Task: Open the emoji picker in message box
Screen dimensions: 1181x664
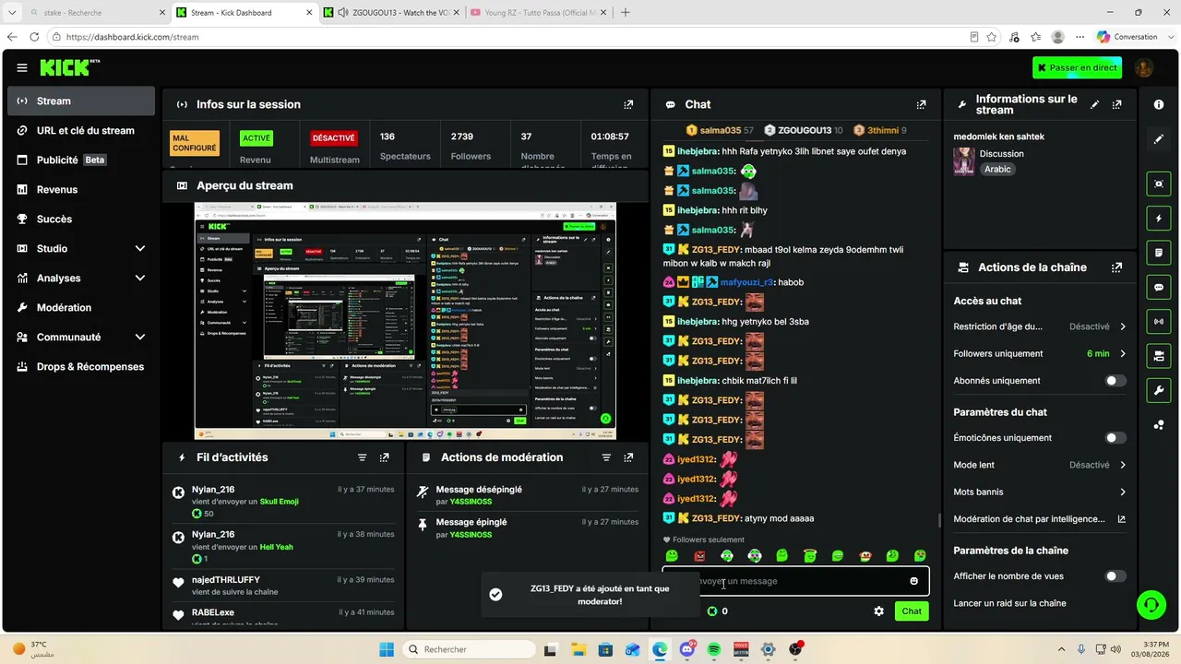Action: pos(914,581)
